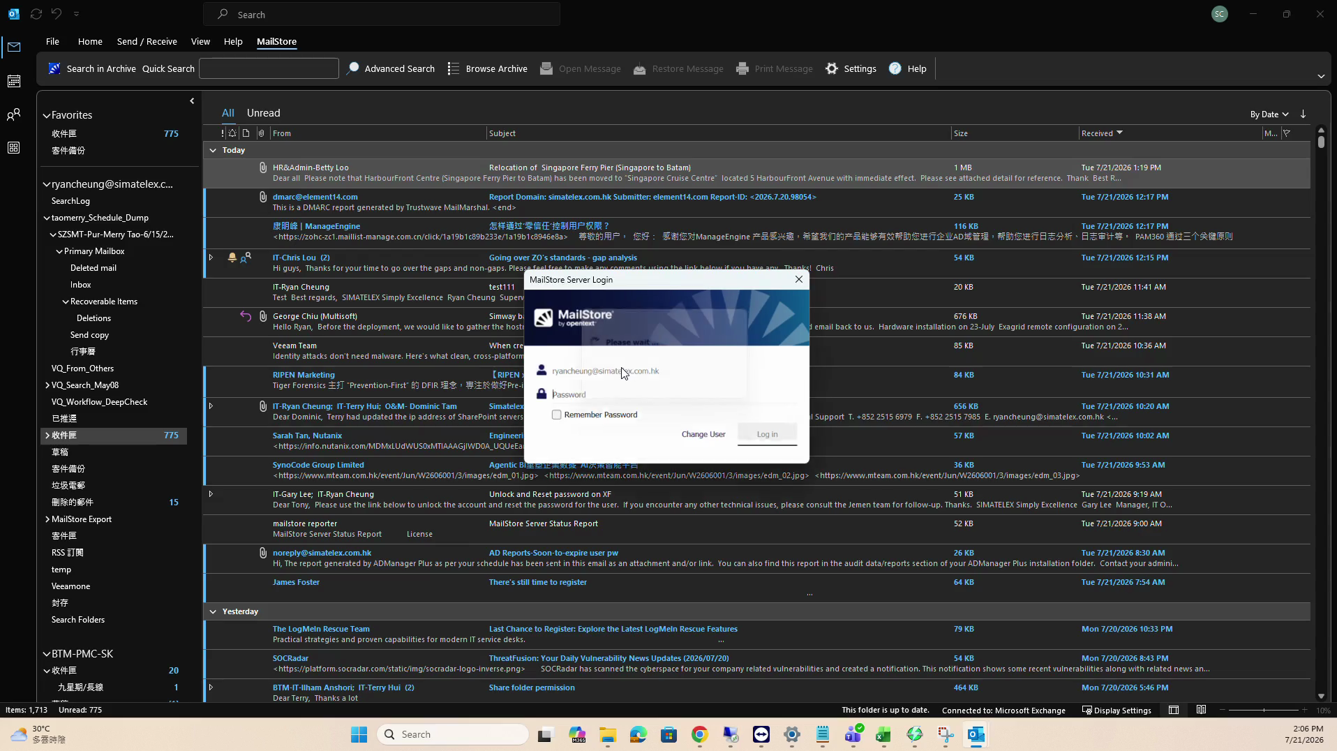Expand the VQ_Search_May08 folder
This screenshot has height=751, width=1337.
[x=47, y=385]
